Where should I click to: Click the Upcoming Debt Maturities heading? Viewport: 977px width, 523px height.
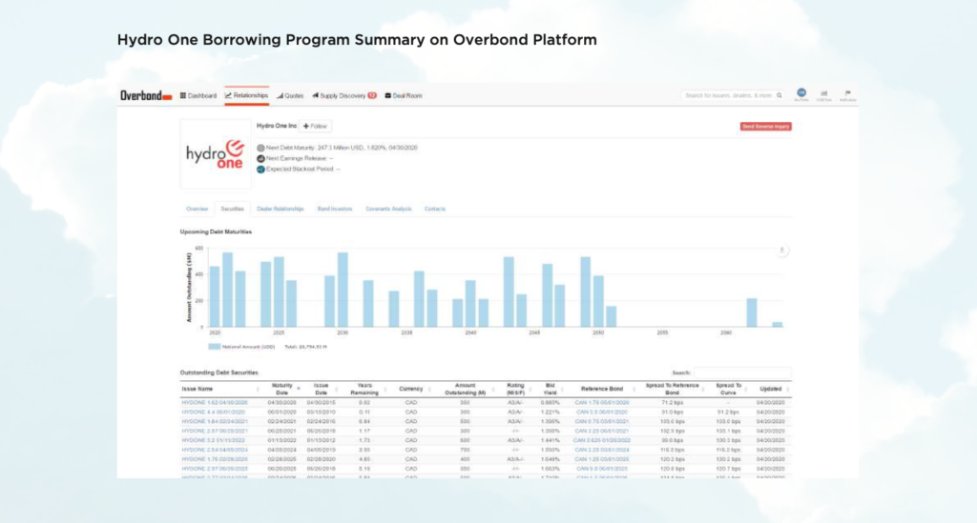(x=216, y=231)
